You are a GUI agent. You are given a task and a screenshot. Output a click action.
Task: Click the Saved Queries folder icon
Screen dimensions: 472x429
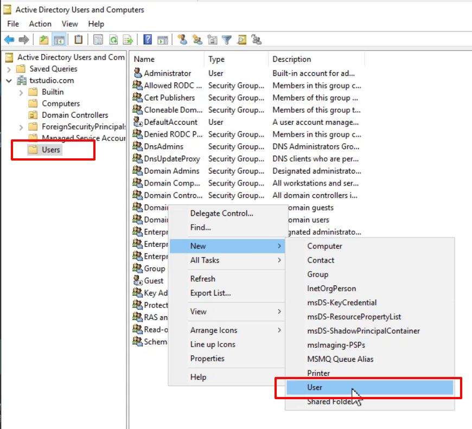21,68
